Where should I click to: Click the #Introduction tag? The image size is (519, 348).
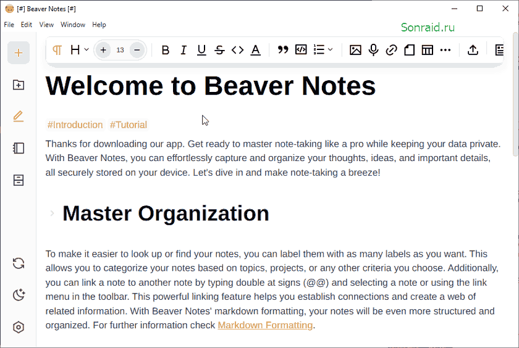pyautogui.click(x=75, y=125)
